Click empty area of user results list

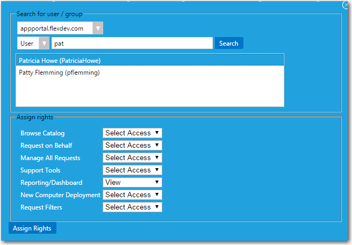(x=149, y=92)
